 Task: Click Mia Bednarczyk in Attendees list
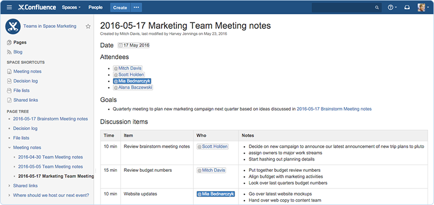(x=131, y=81)
